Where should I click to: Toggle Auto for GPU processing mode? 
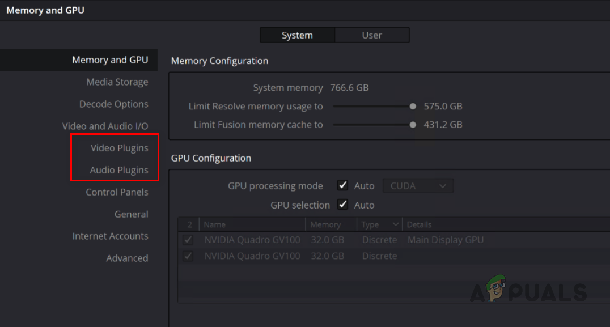[x=342, y=185]
